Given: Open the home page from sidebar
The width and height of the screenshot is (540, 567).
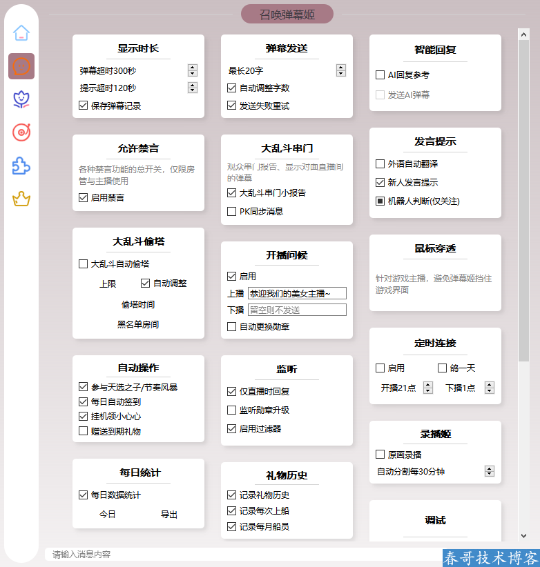Looking at the screenshot, I should 21,32.
